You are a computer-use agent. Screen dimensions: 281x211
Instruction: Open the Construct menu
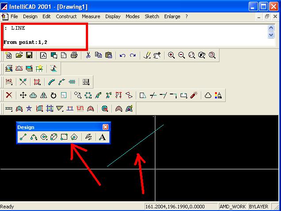[x=66, y=16]
